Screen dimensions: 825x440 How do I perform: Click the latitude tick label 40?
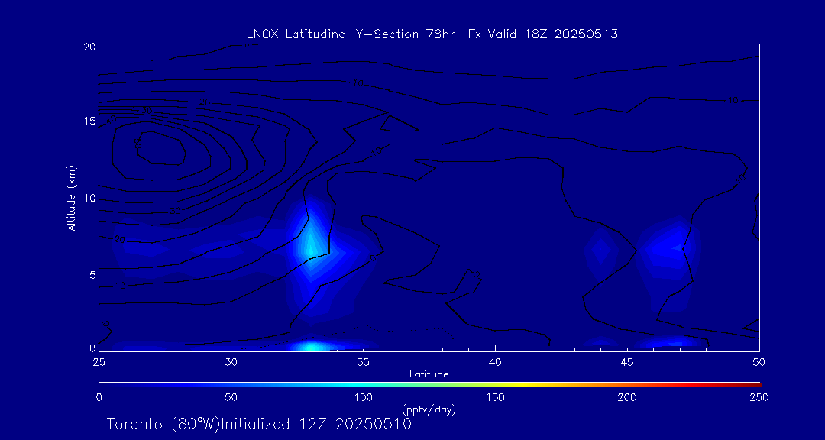(495, 362)
